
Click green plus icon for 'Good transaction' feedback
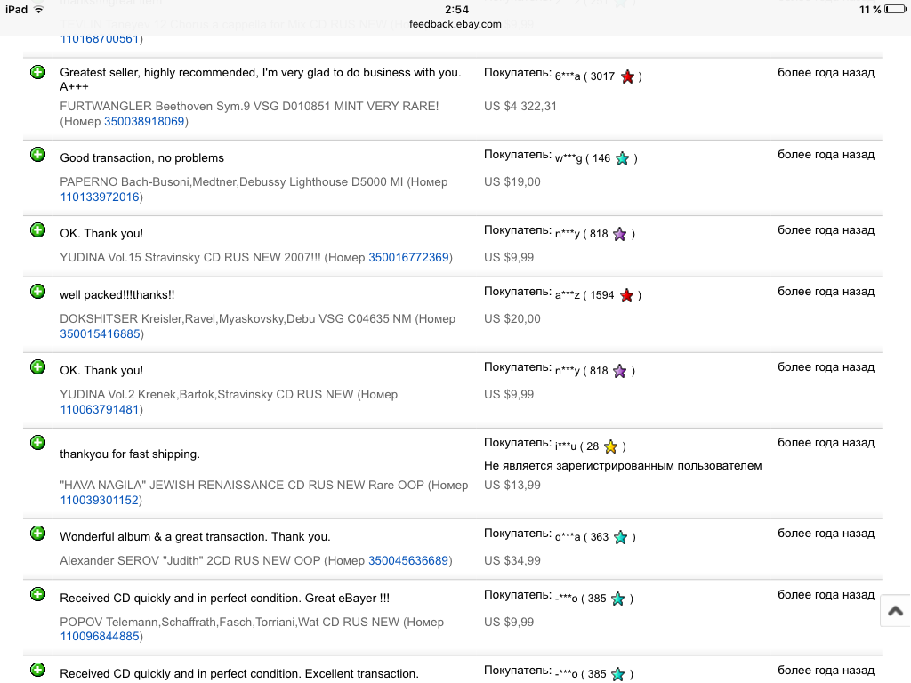37,155
